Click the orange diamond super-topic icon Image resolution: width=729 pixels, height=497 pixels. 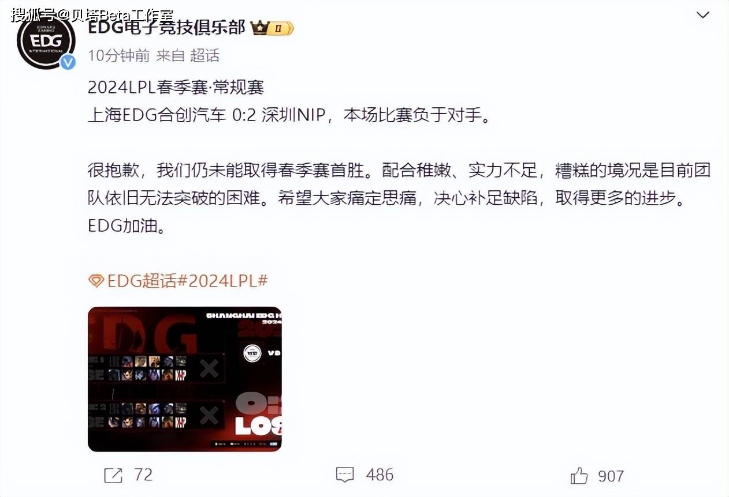[96, 281]
